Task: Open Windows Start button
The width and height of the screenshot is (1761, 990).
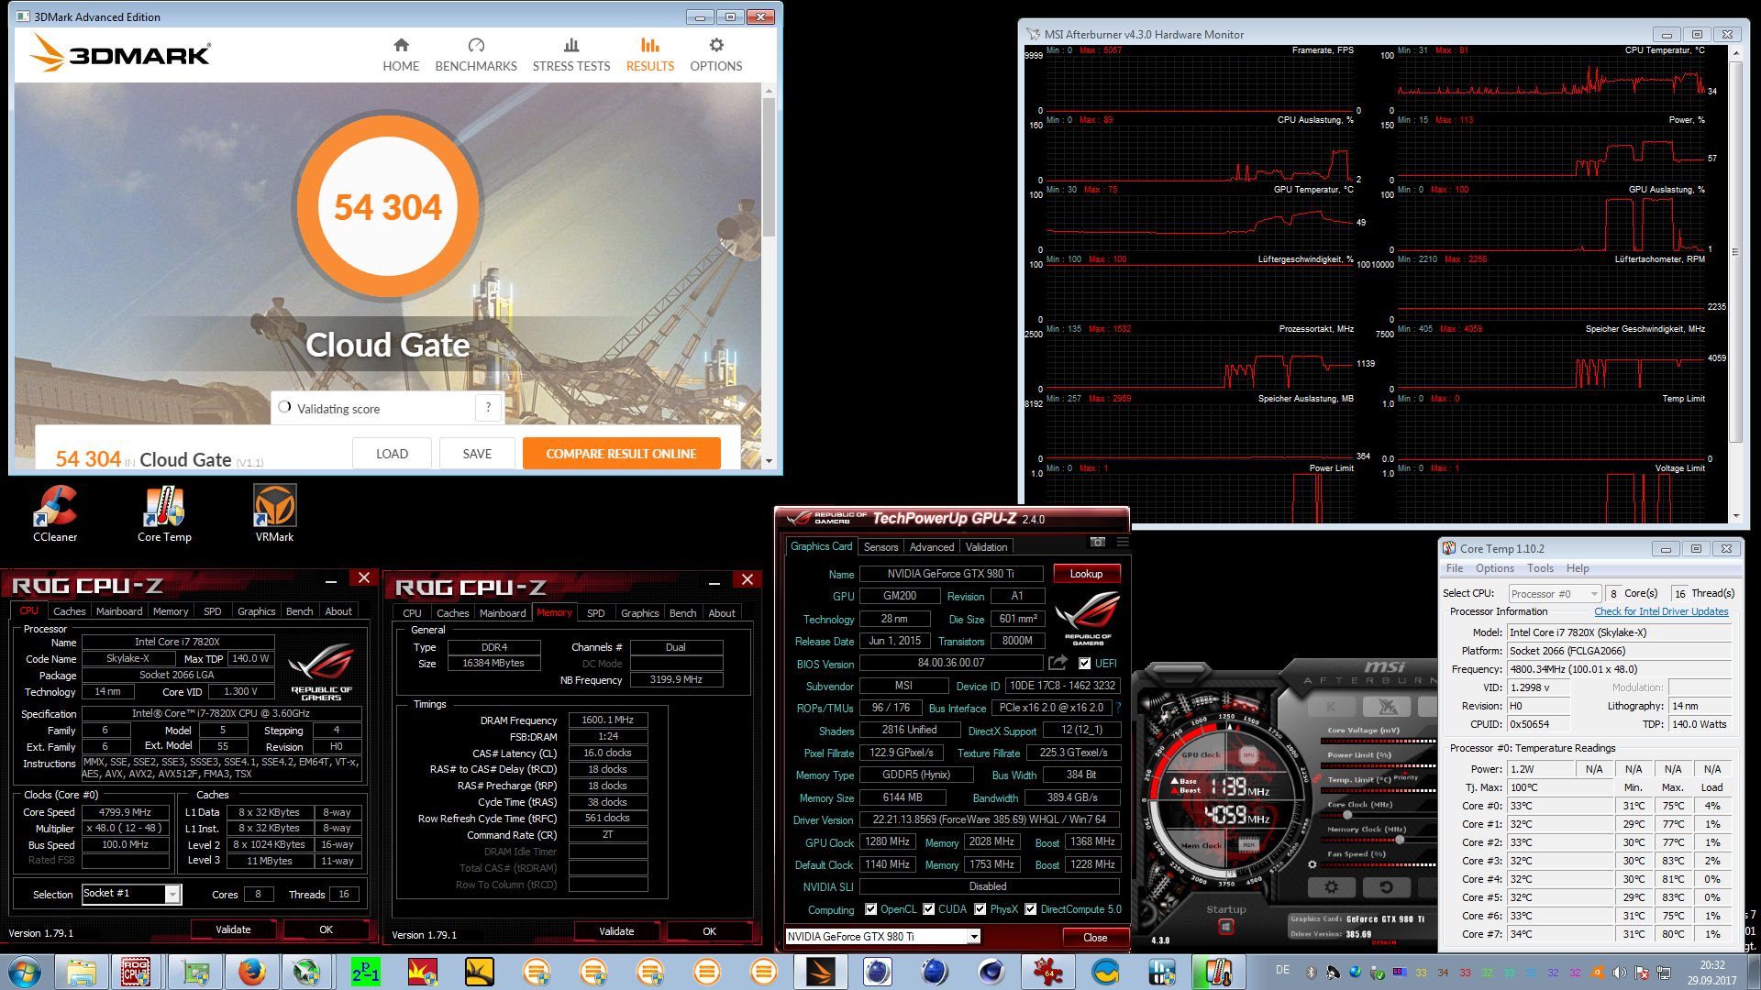Action: click(x=24, y=972)
